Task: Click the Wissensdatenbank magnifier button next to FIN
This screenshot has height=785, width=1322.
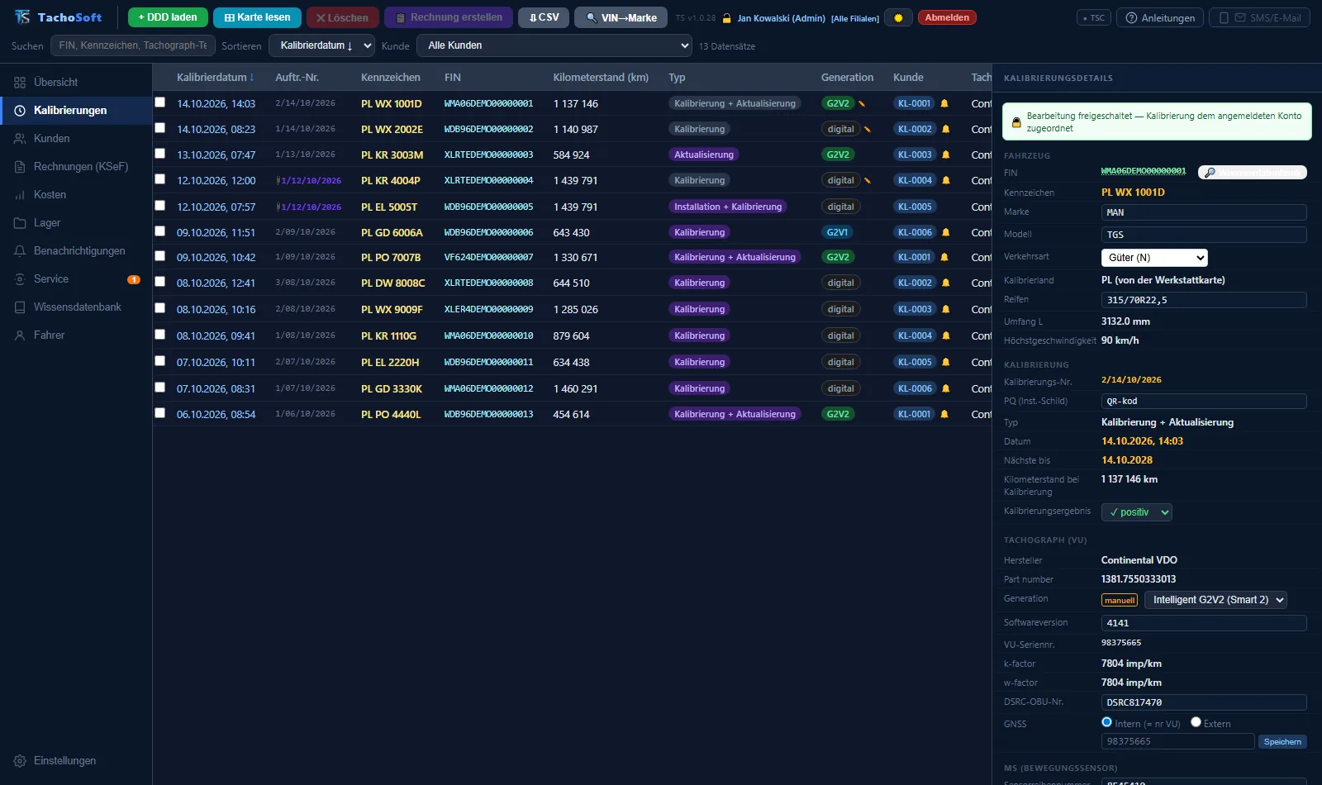Action: coord(1252,173)
